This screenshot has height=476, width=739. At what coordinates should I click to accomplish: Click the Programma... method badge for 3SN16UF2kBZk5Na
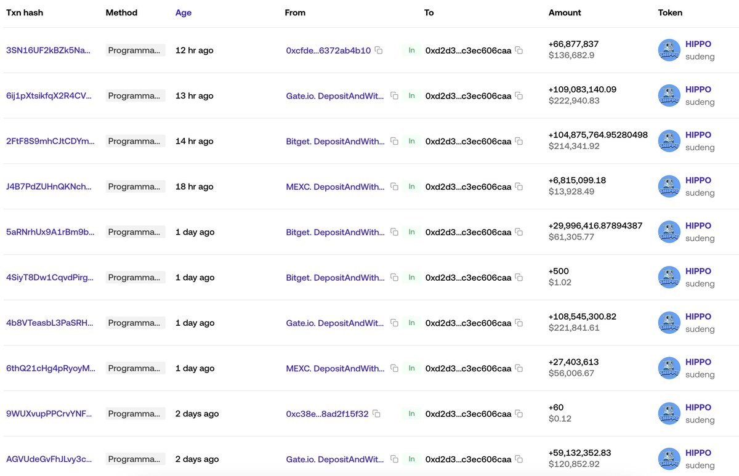(135, 50)
